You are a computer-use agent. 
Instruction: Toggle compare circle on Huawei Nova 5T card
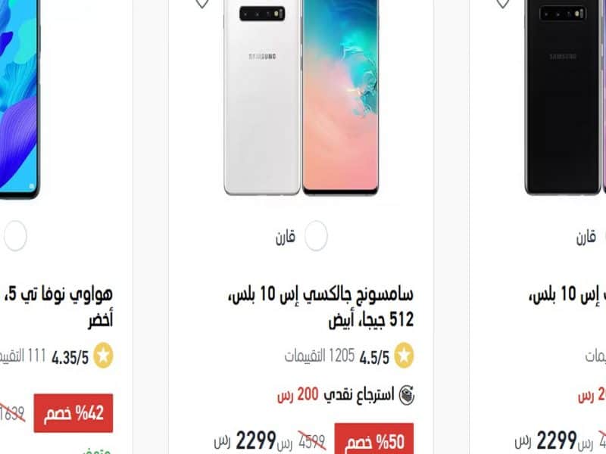[x=15, y=236]
